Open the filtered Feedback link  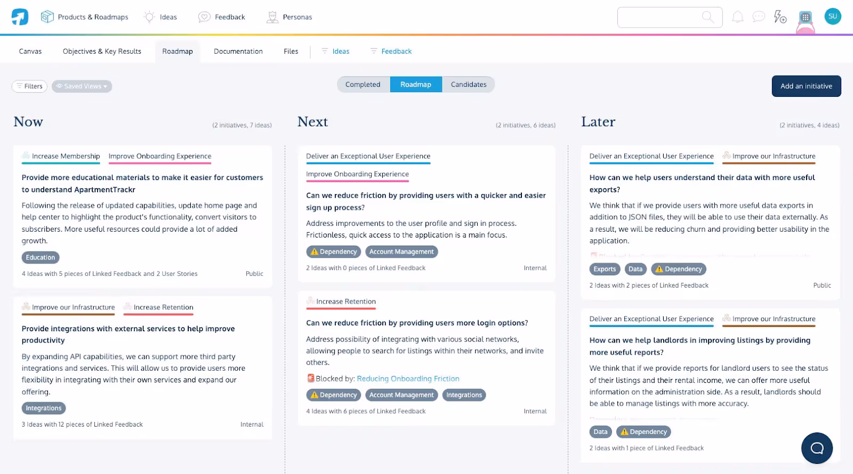point(397,51)
